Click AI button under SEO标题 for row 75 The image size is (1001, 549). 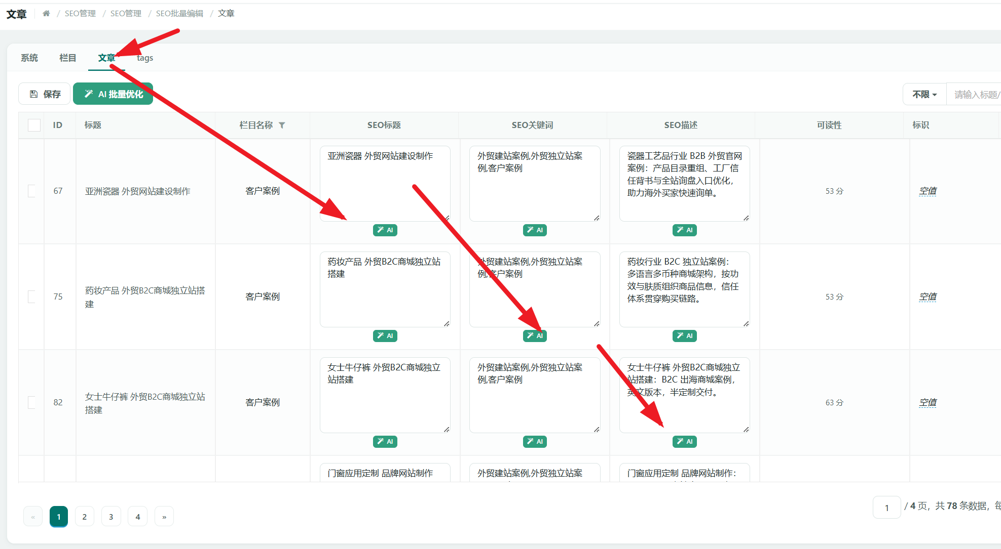point(385,336)
